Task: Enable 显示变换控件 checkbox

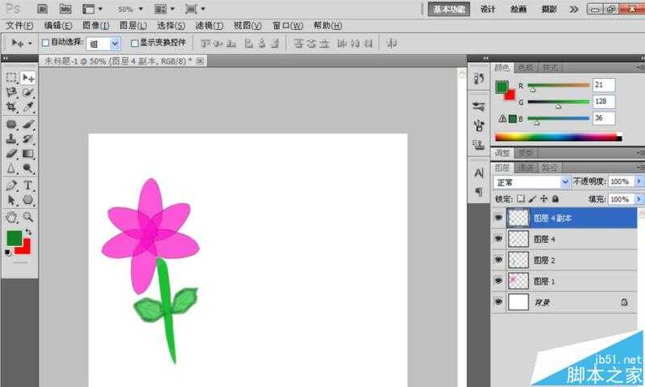Action: (135, 43)
